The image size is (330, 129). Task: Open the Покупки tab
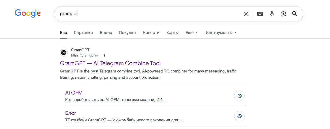coord(127,33)
